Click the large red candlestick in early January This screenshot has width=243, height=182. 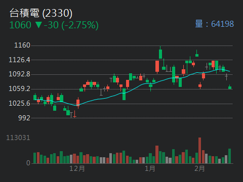click(157, 67)
